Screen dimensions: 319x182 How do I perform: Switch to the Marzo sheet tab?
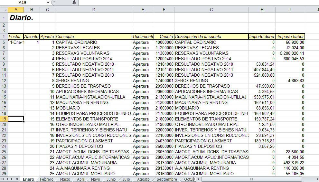(x=65, y=179)
